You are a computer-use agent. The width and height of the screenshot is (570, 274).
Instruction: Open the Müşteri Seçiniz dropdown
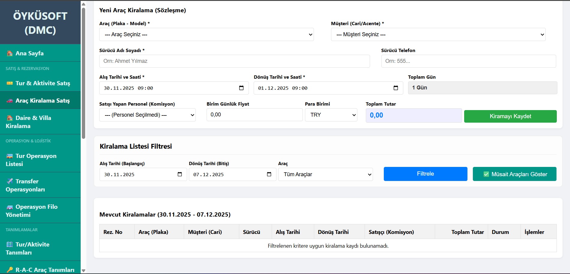coord(438,34)
